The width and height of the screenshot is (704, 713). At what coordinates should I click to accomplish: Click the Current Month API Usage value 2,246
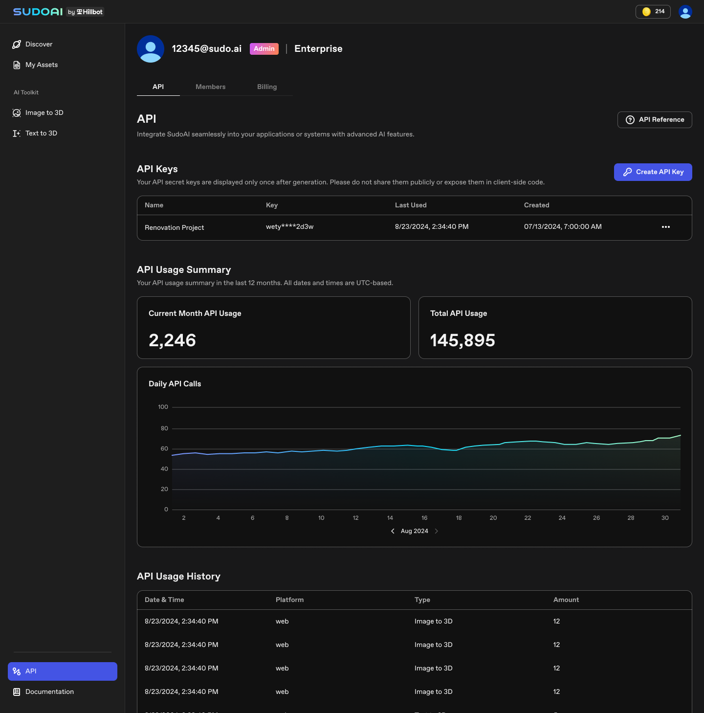[172, 340]
